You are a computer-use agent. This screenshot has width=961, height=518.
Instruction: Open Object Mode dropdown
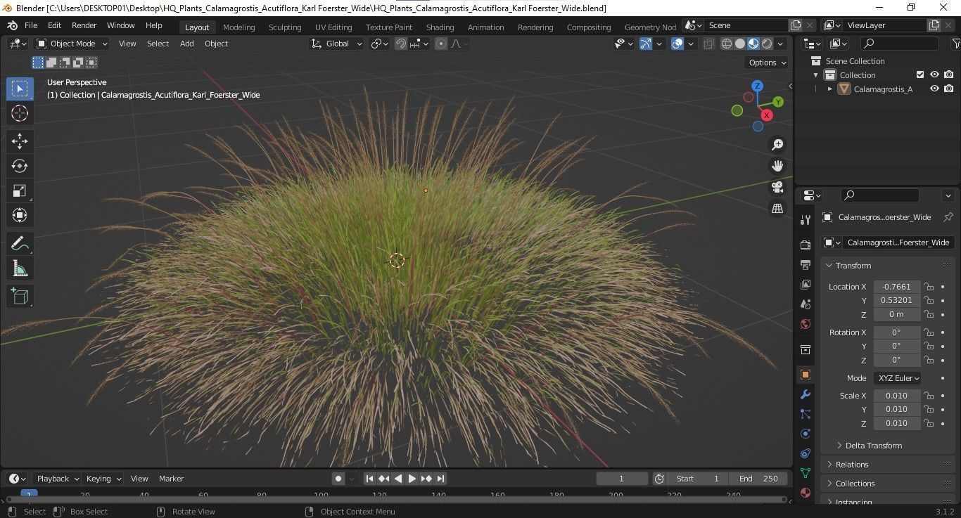click(72, 44)
